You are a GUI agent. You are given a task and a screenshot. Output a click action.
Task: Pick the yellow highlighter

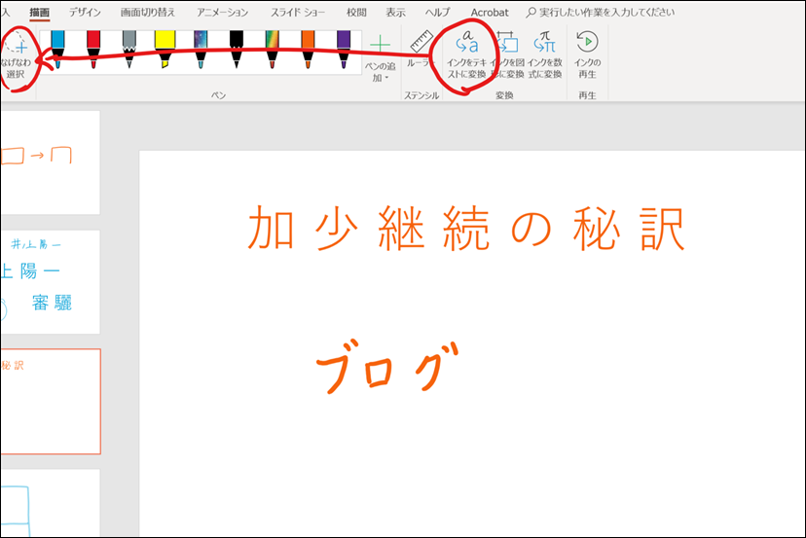pyautogui.click(x=165, y=50)
